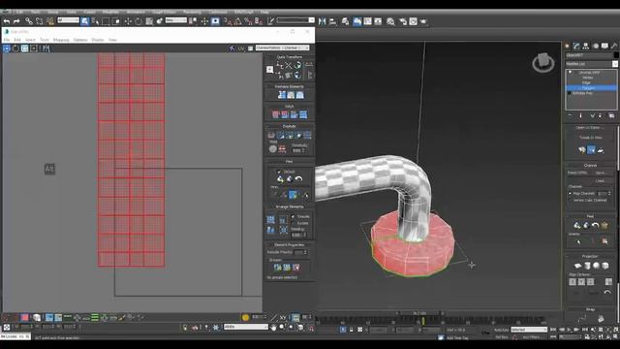Click the Load button in Channel rollout

601,181
